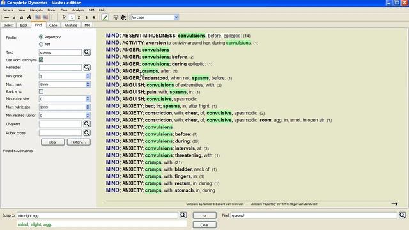This screenshot has width=409, height=230.
Task: Click the second flag language icon in toolbar
Action: tap(45, 17)
